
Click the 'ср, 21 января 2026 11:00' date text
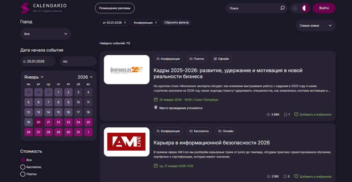pos(176,166)
